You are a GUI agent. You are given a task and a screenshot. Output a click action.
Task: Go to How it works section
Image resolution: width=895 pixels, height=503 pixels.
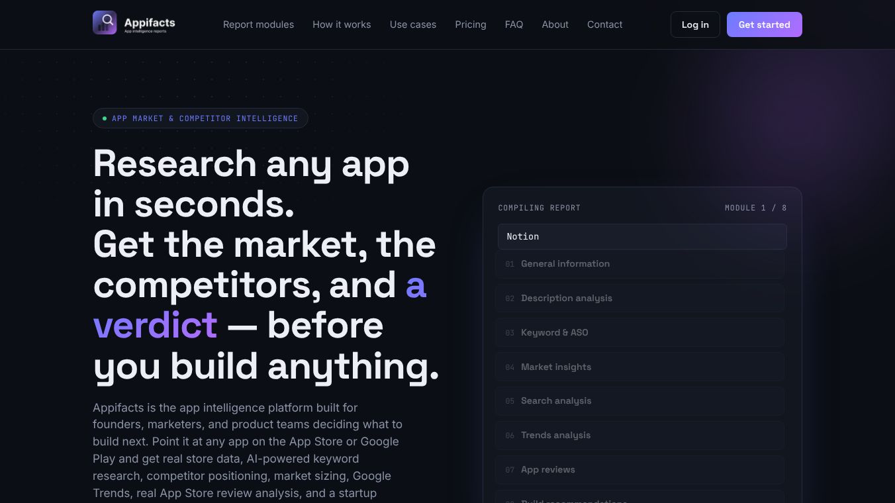tap(342, 24)
